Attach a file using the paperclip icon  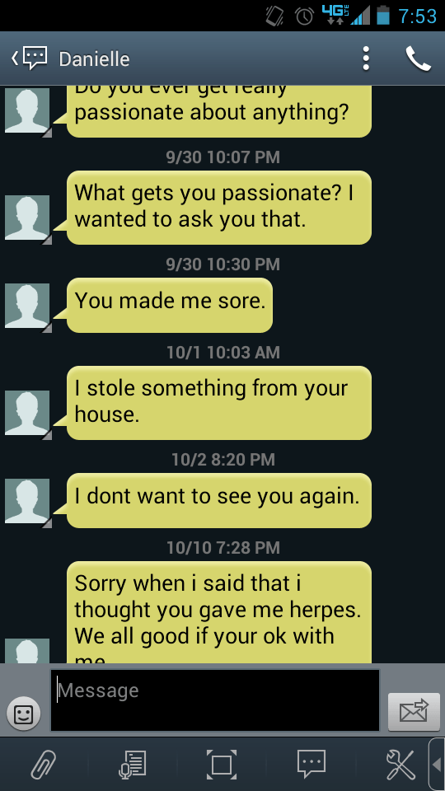(44, 765)
